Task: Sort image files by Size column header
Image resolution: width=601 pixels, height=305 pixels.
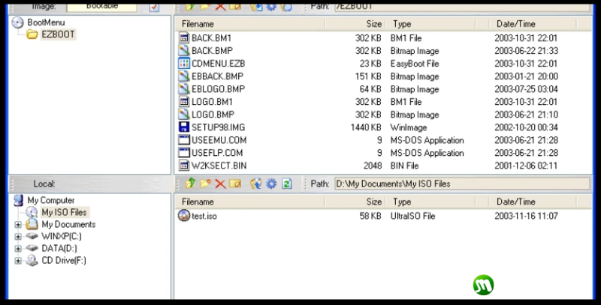Action: pyautogui.click(x=355, y=24)
